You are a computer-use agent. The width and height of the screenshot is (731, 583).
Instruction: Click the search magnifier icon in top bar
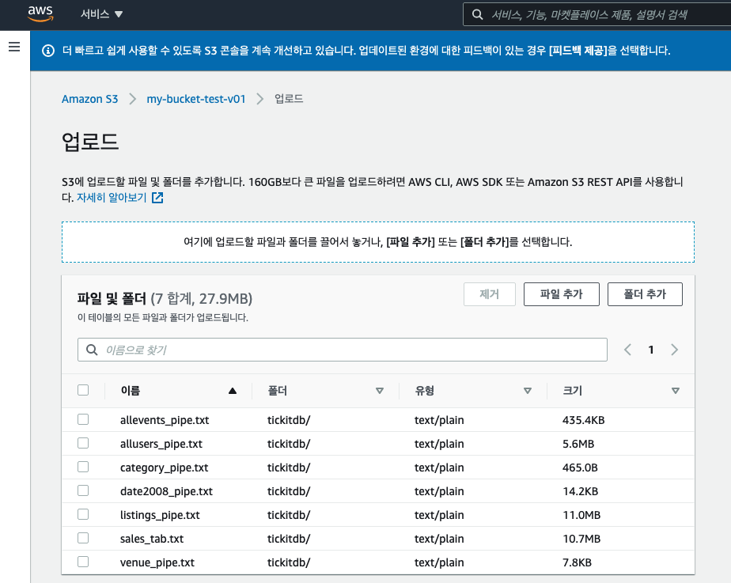477,14
